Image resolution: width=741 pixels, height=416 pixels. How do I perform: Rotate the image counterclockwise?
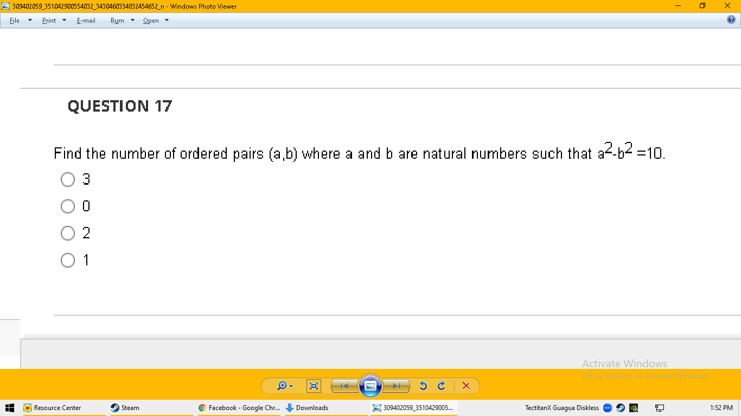[x=424, y=386]
